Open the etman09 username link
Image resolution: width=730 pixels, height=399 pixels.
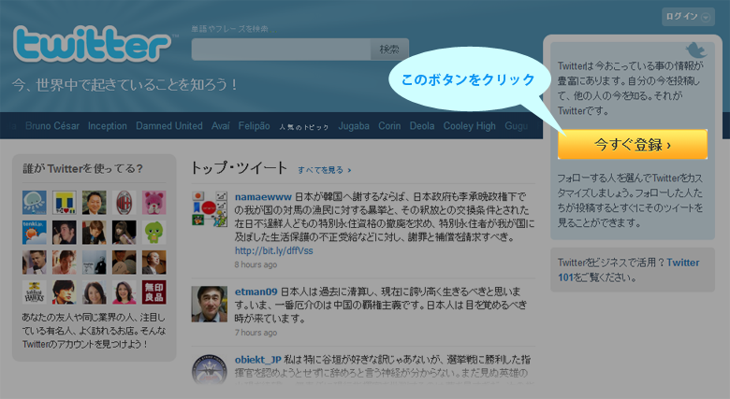(256, 292)
